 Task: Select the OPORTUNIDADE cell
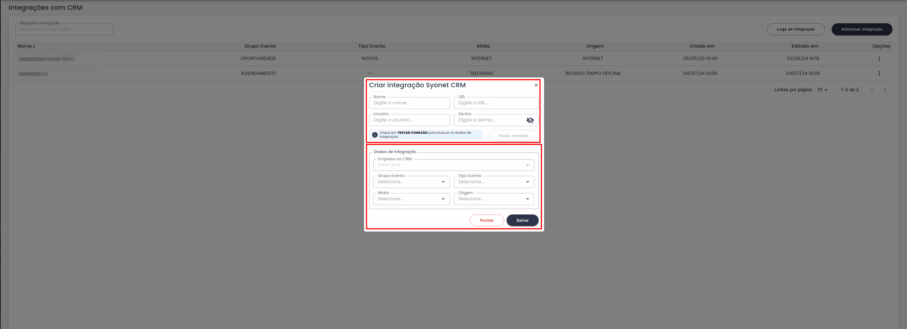click(258, 59)
